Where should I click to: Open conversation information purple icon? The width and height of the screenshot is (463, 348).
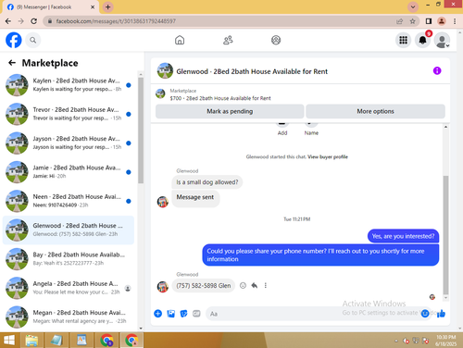(437, 71)
